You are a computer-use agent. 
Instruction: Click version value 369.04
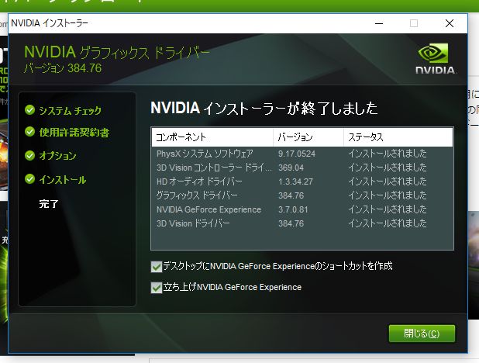pyautogui.click(x=291, y=168)
